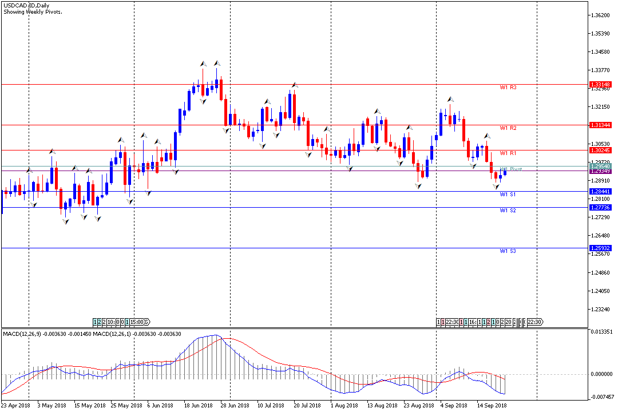The image size is (618, 412).
Task: Click the W1 R3 pivot label
Action: [508, 88]
